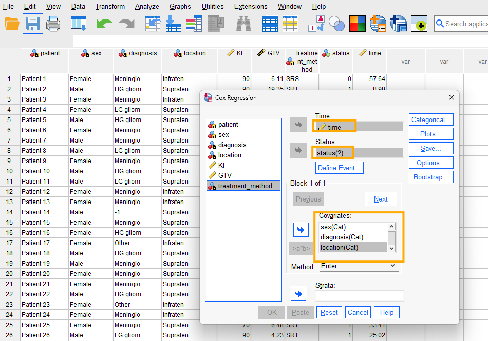Image resolution: width=488 pixels, height=341 pixels.
Task: Open the Bootstrap options dialog
Action: click(x=431, y=177)
